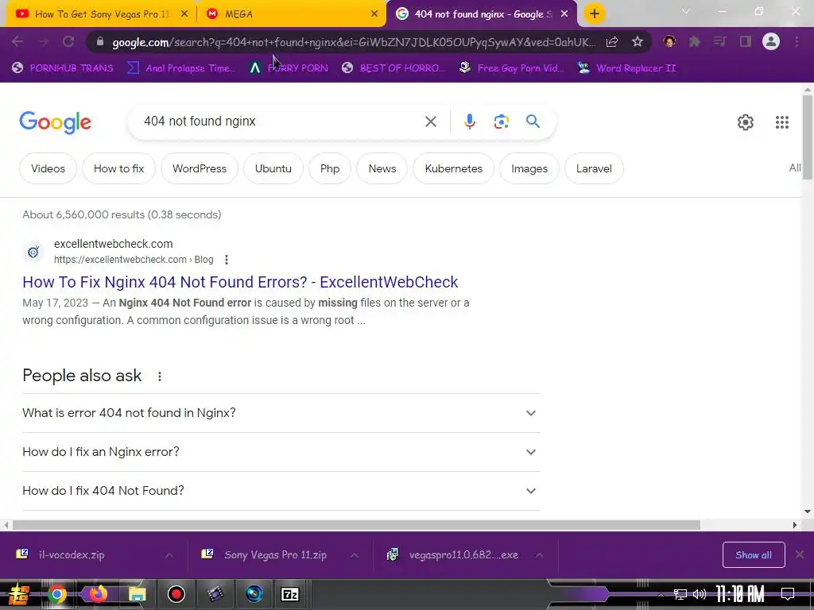Image resolution: width=814 pixels, height=610 pixels.
Task: Select the WordPress filter chip
Action: 200,168
